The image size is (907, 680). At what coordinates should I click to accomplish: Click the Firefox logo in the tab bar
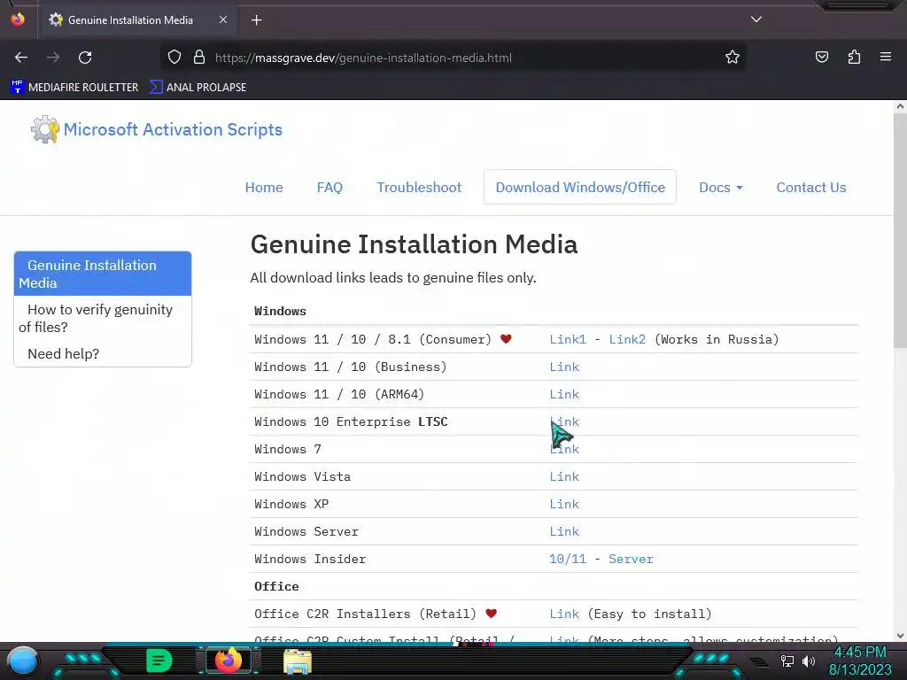[x=18, y=19]
